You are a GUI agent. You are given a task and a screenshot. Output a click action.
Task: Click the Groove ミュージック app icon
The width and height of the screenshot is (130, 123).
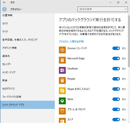point(62,50)
